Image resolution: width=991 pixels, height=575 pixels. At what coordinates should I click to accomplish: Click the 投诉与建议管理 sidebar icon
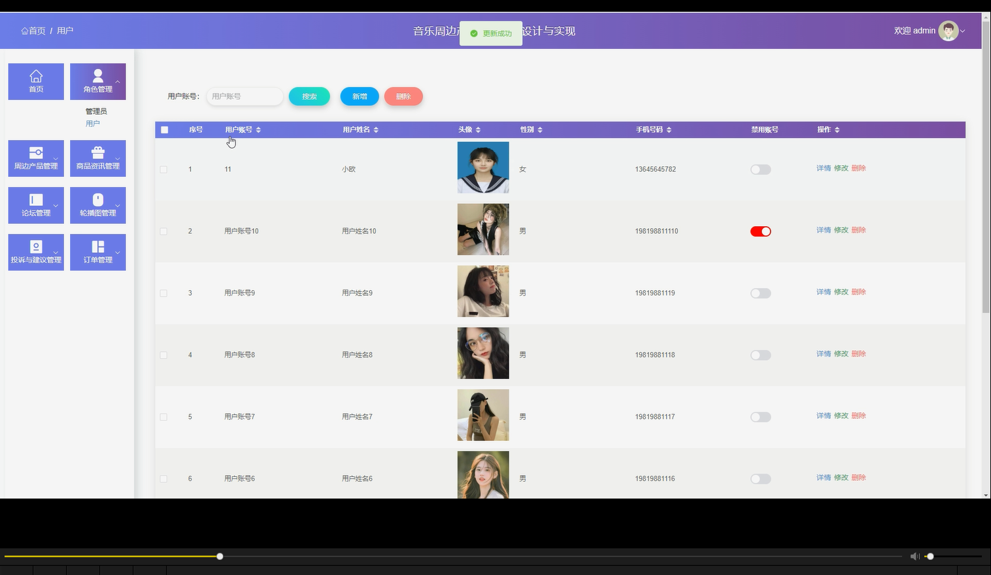pos(36,252)
